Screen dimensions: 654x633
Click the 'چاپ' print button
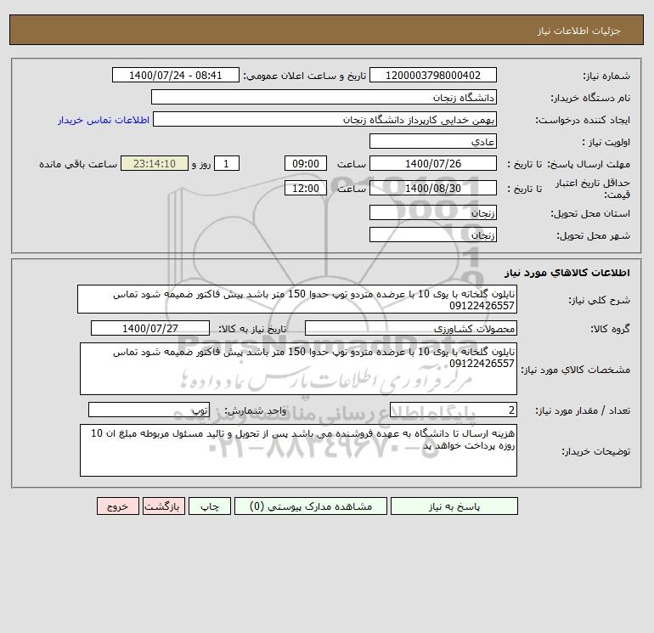pyautogui.click(x=210, y=506)
